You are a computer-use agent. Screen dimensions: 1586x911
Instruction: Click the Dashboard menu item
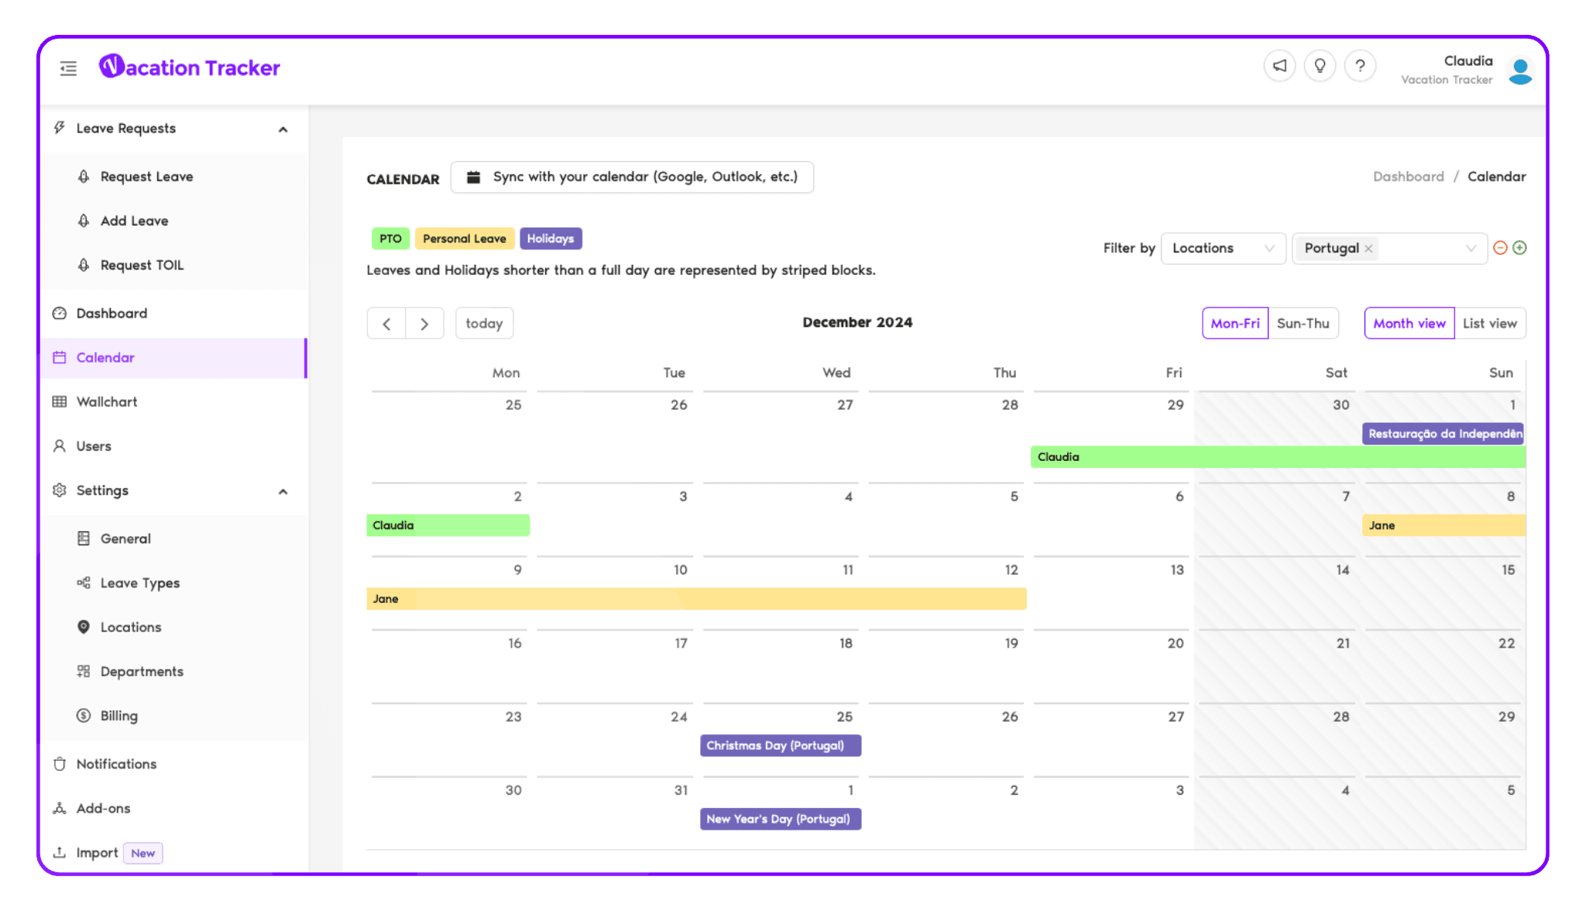coord(112,313)
